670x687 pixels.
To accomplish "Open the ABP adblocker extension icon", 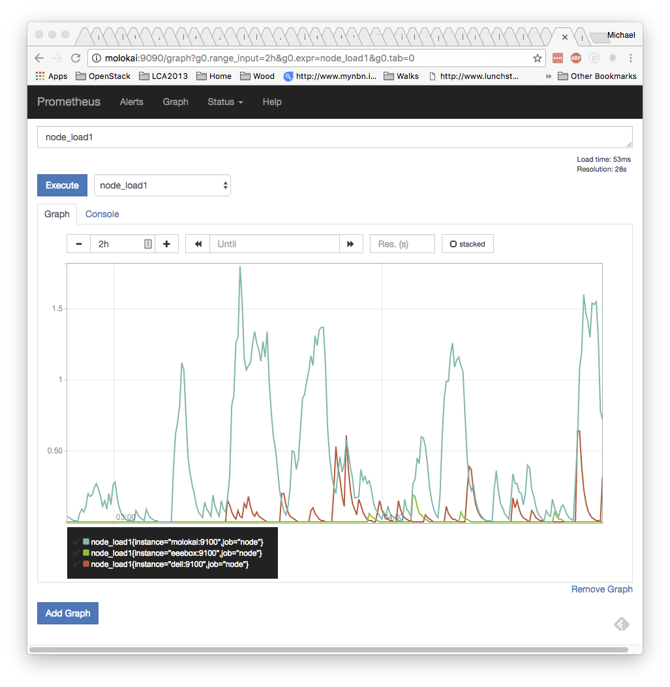I will 576,58.
